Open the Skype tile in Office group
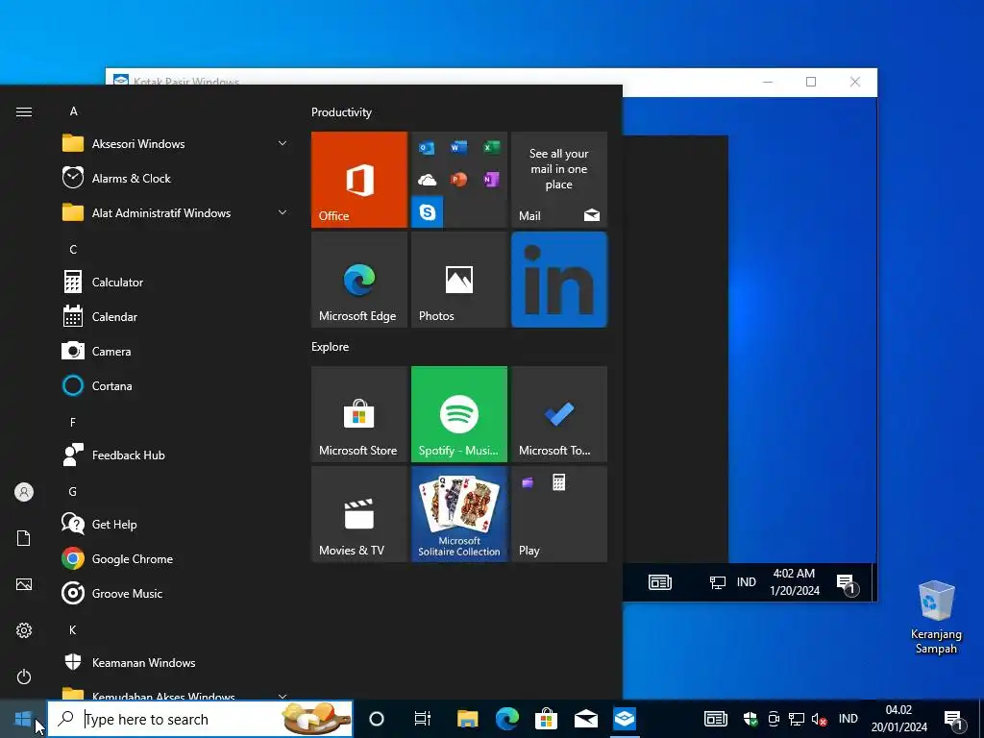 coord(428,212)
